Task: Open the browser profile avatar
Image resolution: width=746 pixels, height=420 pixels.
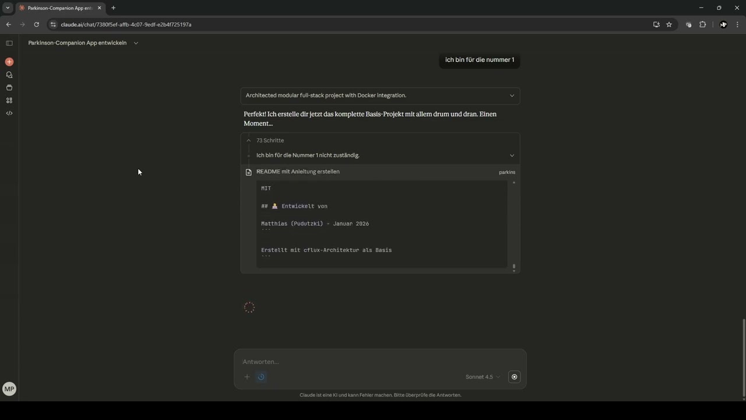Action: coord(723,24)
